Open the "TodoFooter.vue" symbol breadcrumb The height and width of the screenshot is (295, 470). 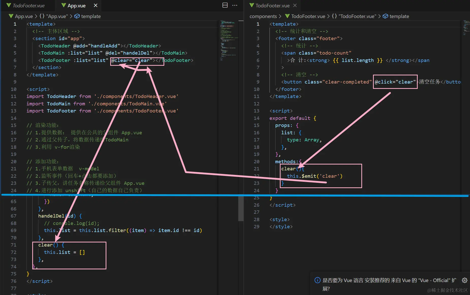pos(357,16)
